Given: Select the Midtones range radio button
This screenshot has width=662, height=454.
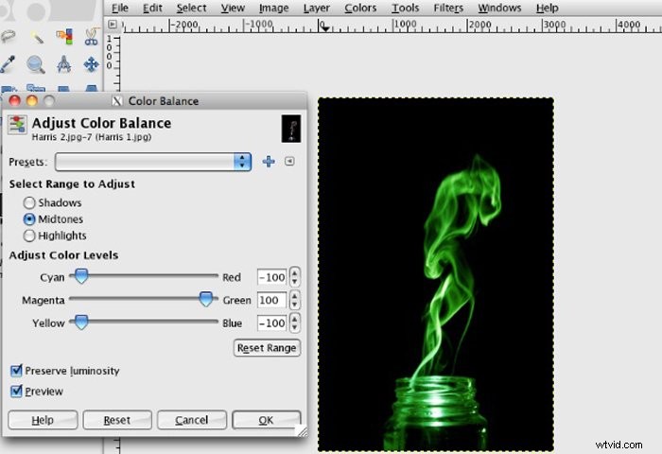Looking at the screenshot, I should [x=29, y=219].
